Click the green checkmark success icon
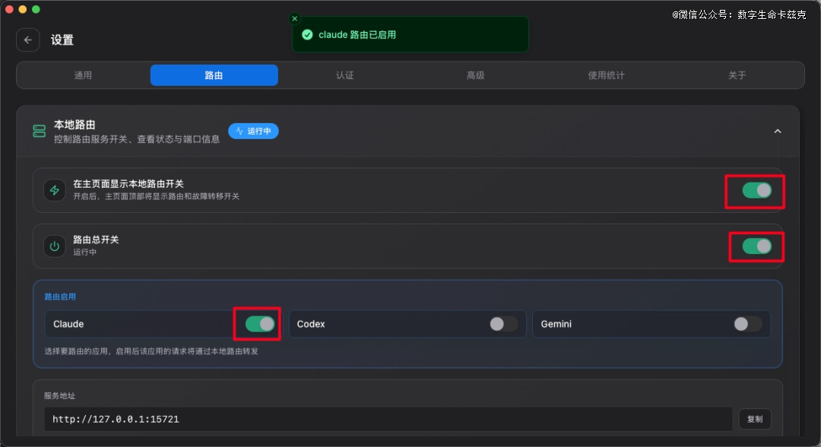The height and width of the screenshot is (447, 821). point(307,35)
